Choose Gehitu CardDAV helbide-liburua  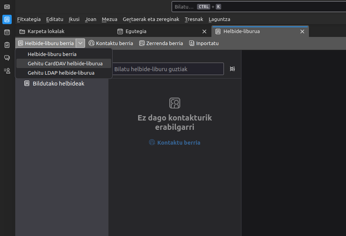tap(65, 63)
